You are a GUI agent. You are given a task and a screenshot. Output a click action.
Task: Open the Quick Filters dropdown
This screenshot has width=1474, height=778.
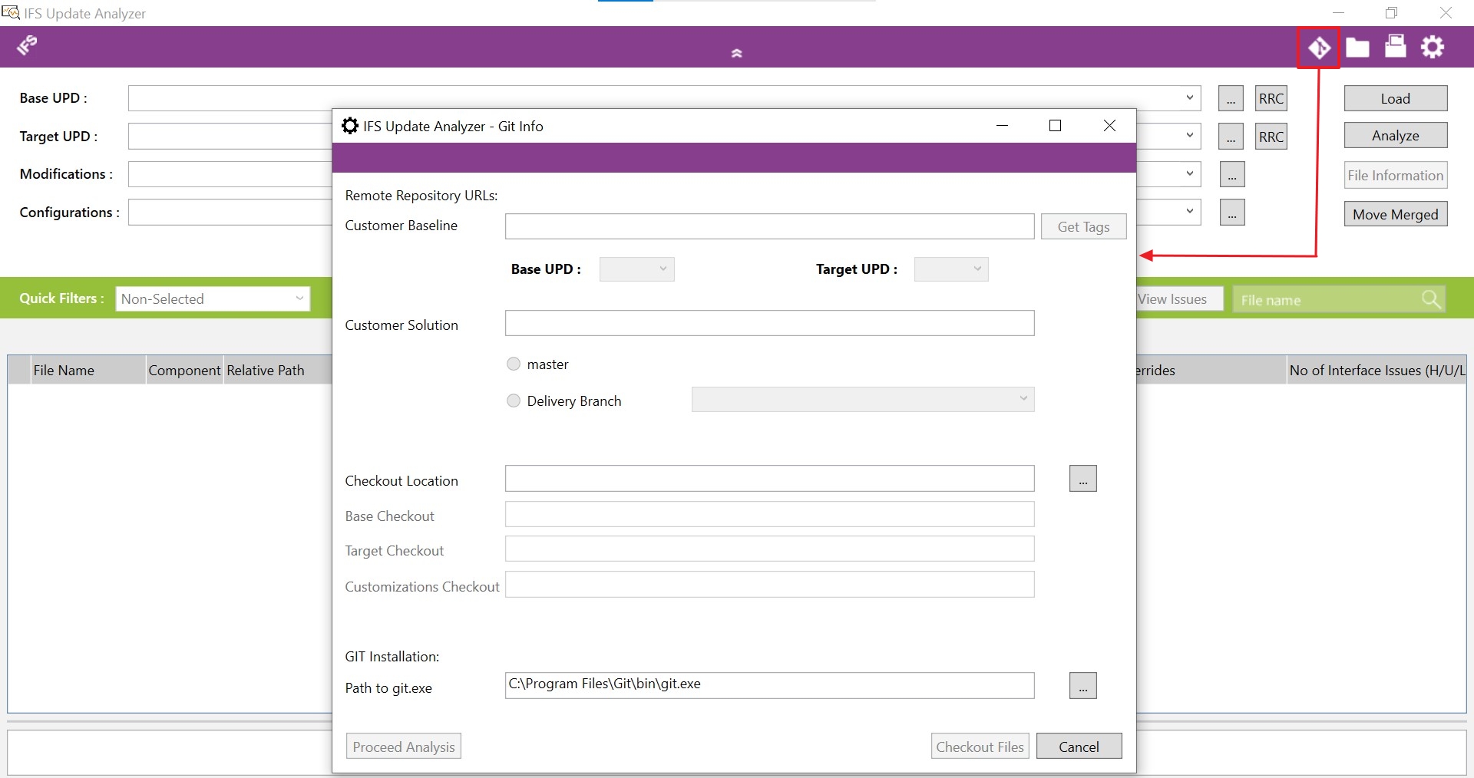pos(213,299)
